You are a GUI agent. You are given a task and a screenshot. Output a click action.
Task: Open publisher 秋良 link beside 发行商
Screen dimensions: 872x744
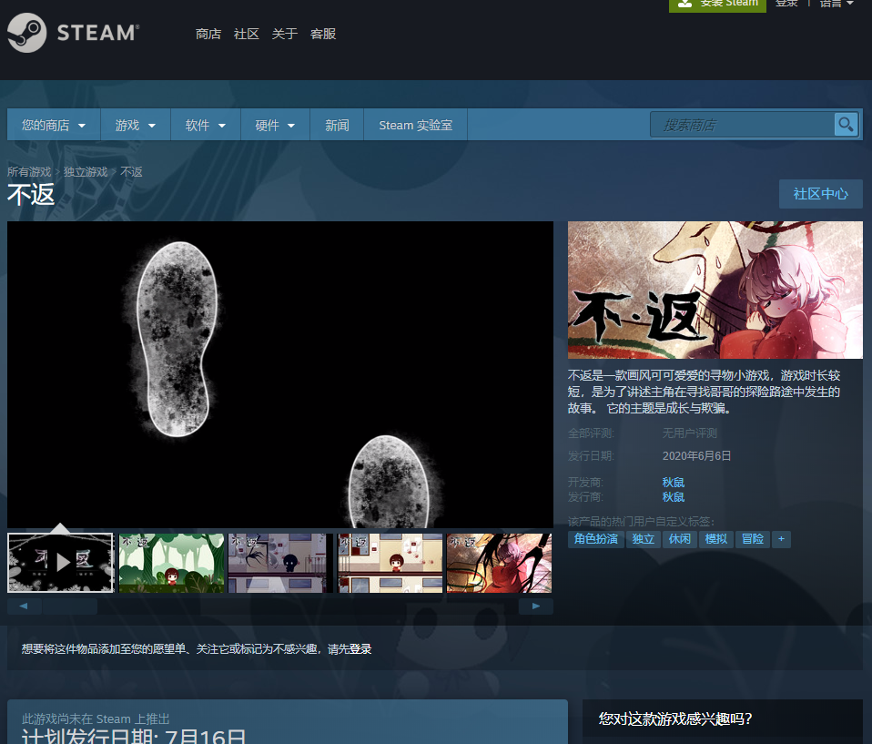pyautogui.click(x=674, y=497)
